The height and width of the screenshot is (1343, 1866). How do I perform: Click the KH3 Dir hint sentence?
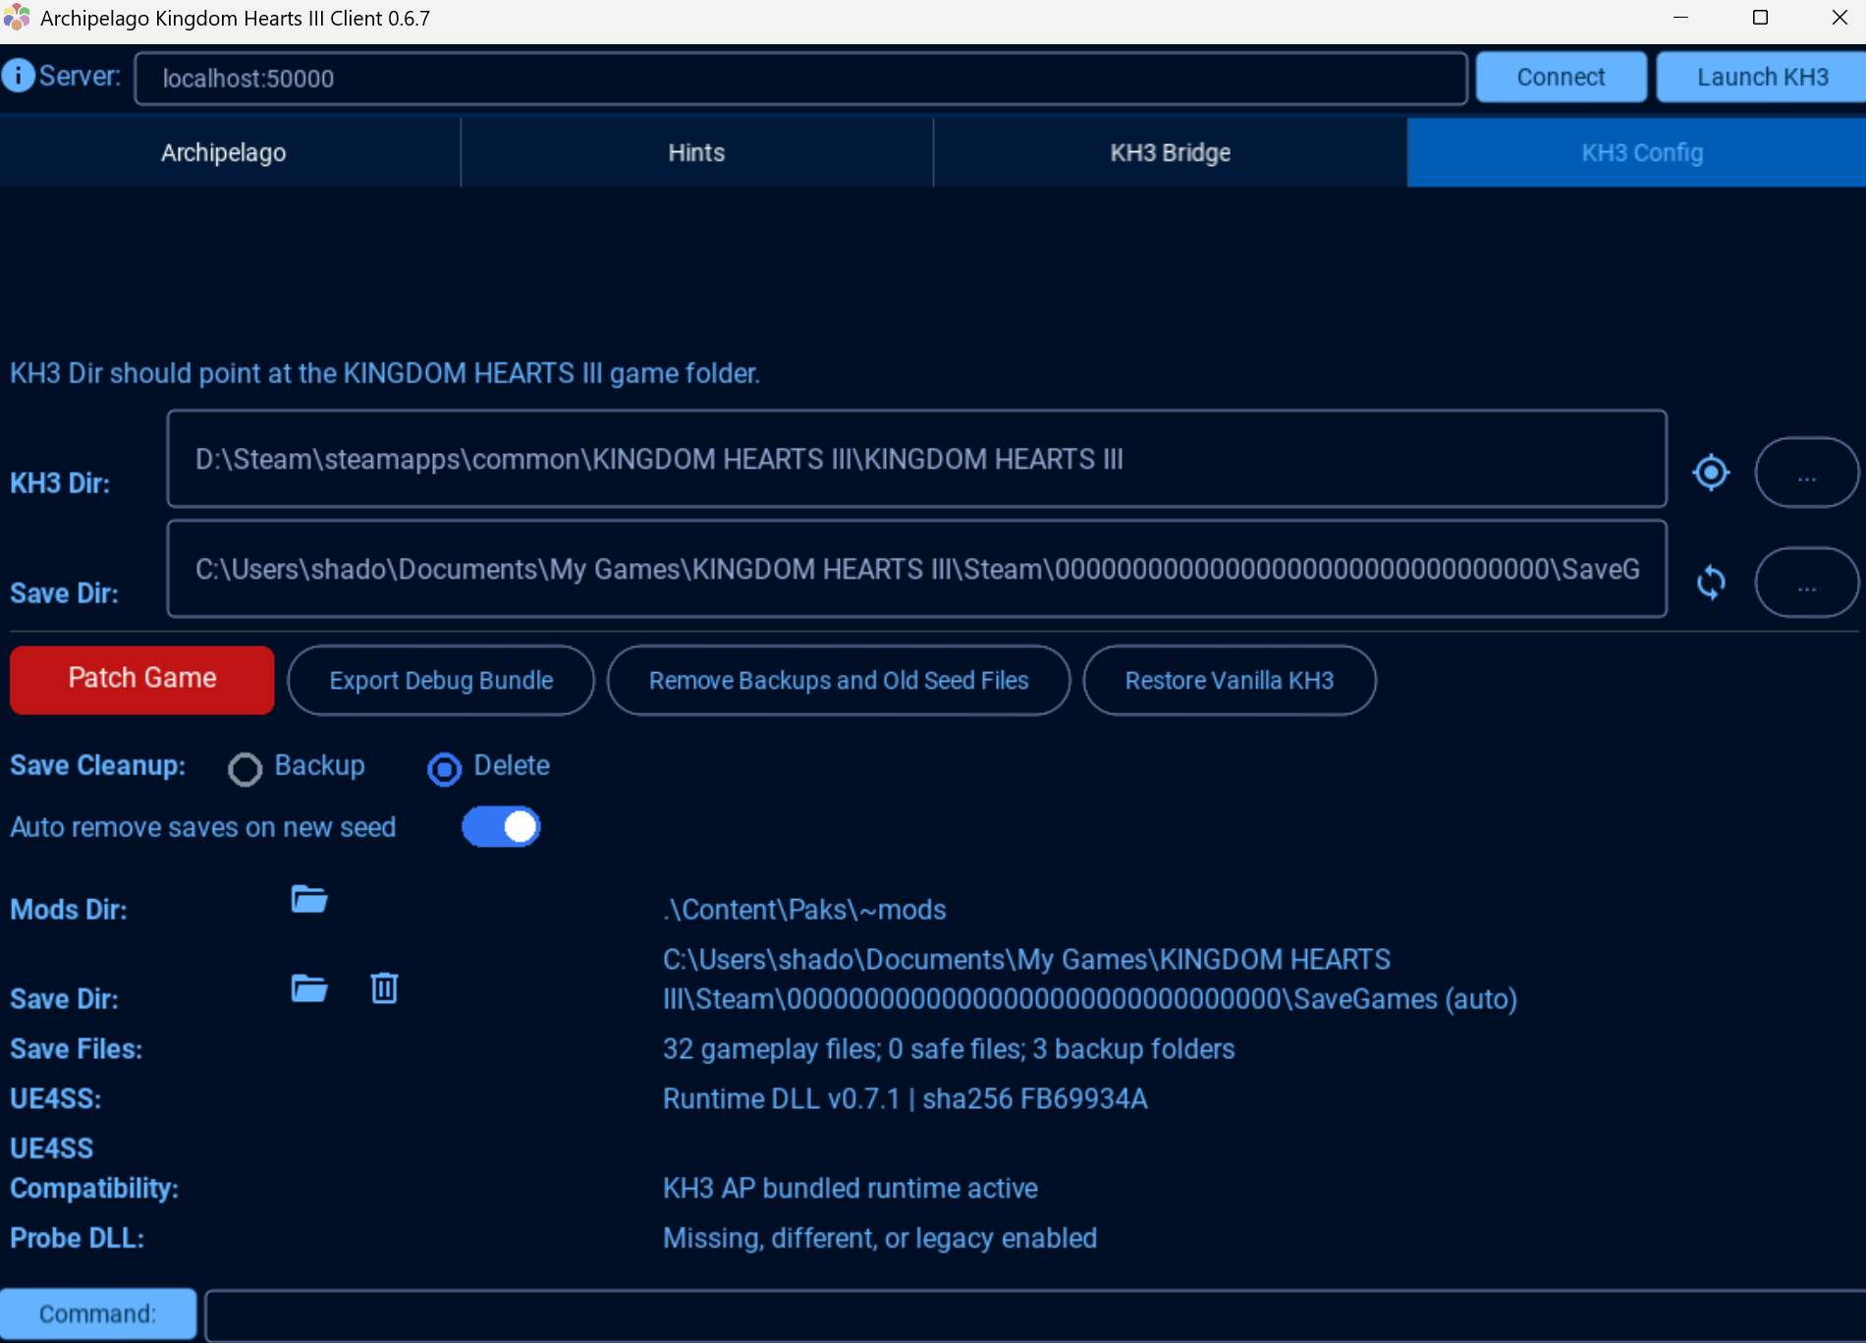pos(385,373)
